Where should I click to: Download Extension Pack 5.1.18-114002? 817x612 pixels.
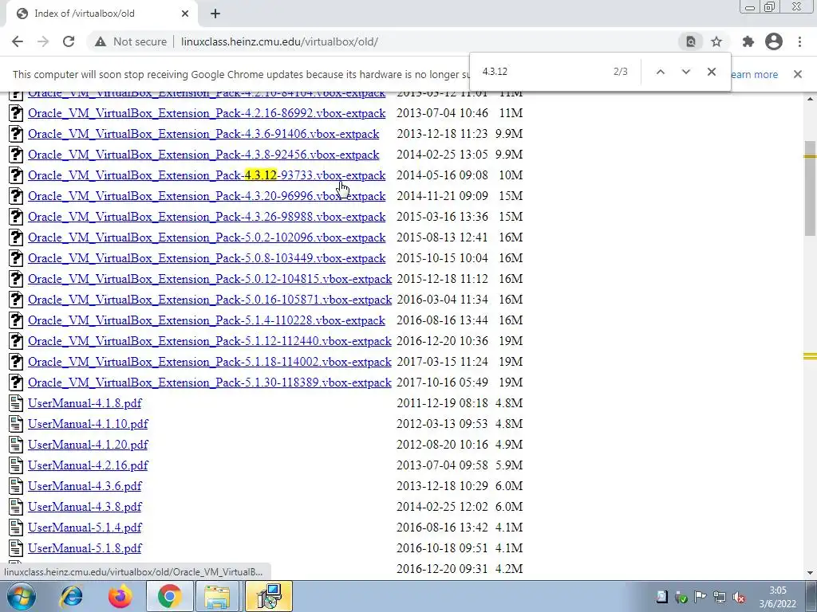210,362
